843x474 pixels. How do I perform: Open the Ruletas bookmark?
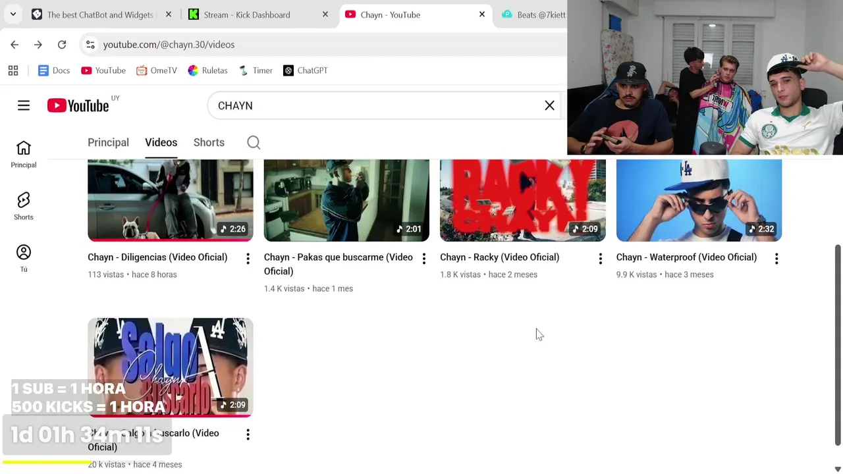(207, 70)
